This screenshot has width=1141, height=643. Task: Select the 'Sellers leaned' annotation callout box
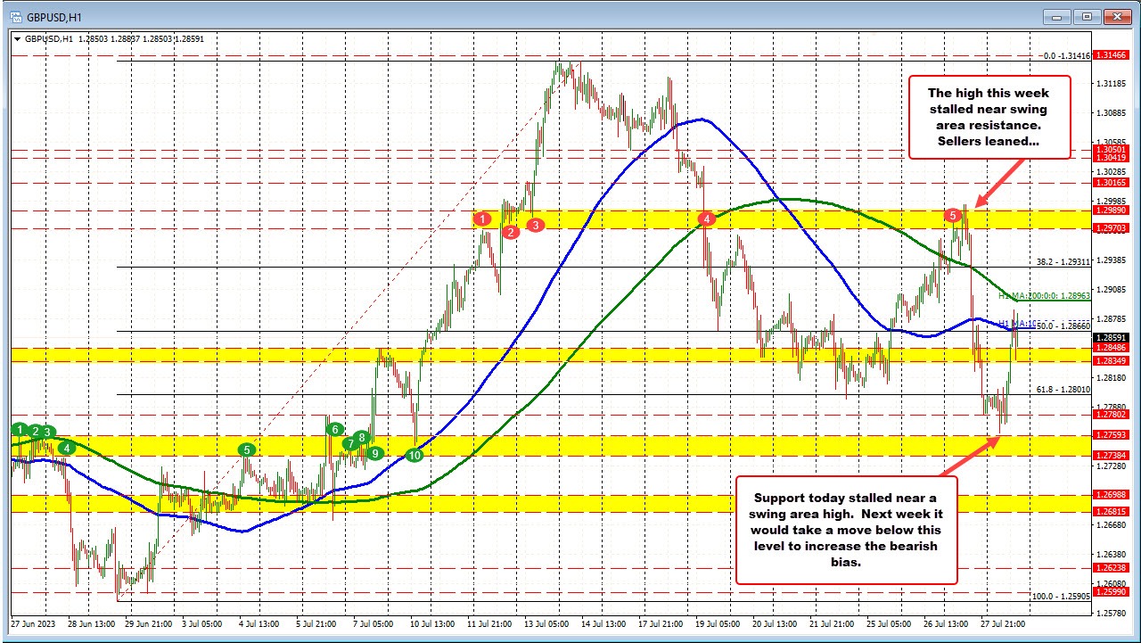[x=989, y=117]
